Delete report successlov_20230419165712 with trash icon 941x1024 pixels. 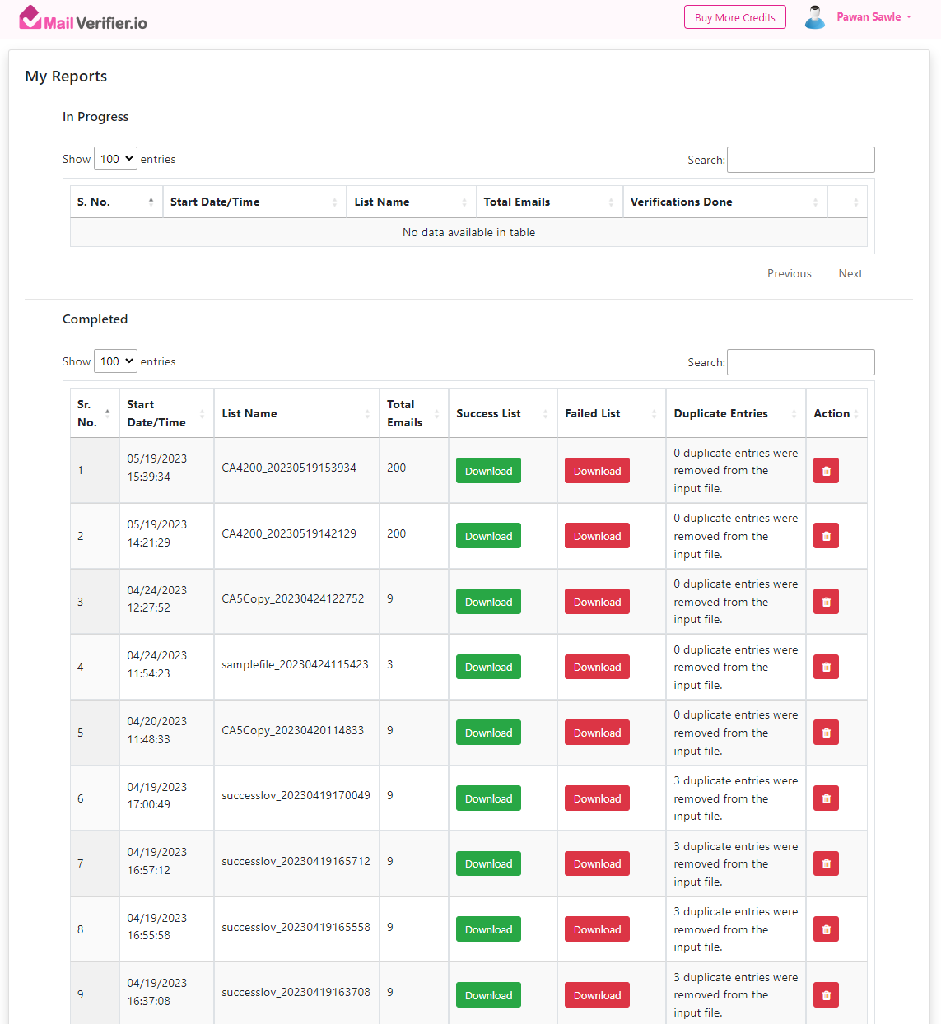(826, 863)
